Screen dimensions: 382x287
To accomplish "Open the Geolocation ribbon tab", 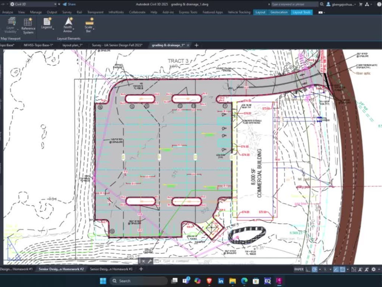I will pyautogui.click(x=278, y=12).
